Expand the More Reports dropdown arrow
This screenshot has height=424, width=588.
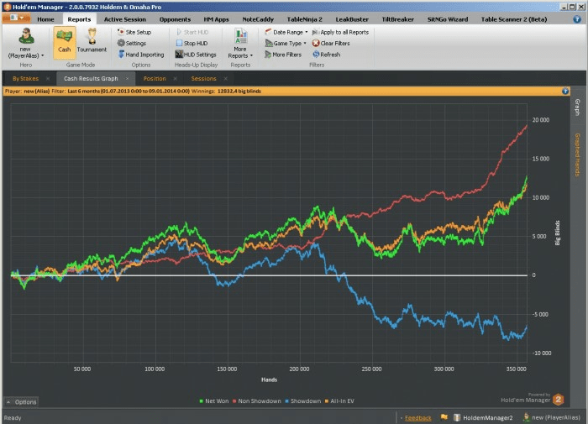(x=251, y=55)
